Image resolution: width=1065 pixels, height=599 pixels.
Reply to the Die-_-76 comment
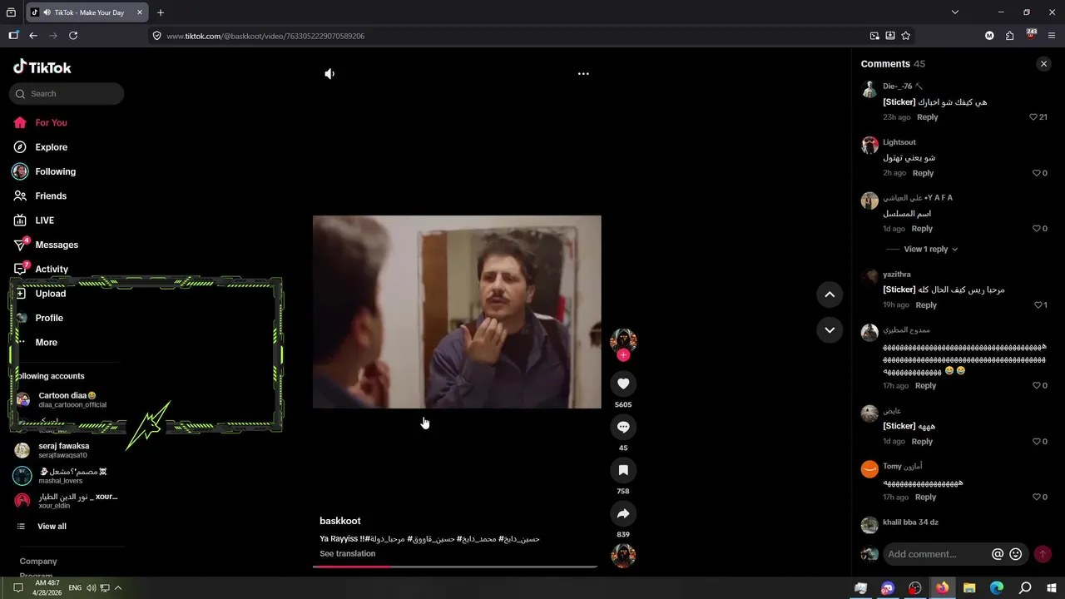(927, 117)
